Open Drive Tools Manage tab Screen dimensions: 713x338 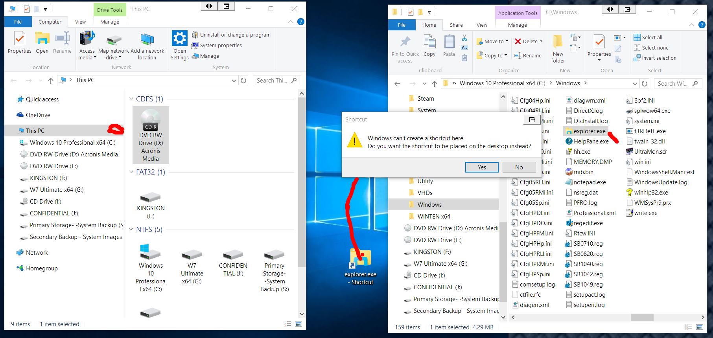point(110,22)
